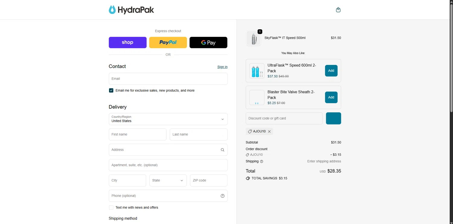Viewport: 453px width, 224px height.
Task: Click the Blaster Bite Valve thumbnail
Action: click(257, 98)
